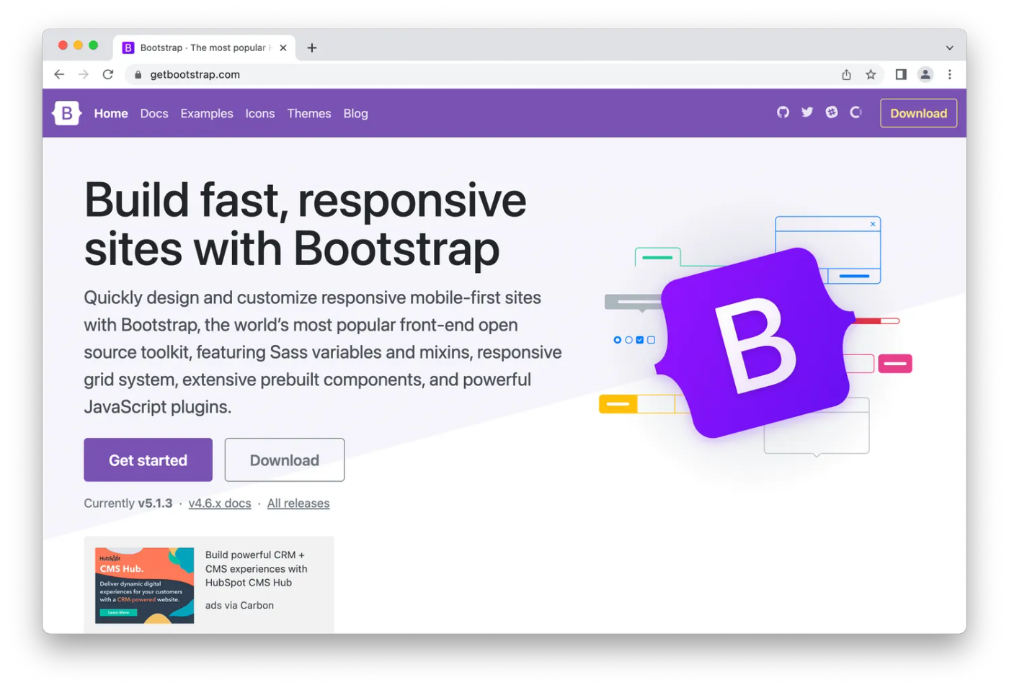1009x690 pixels.
Task: Switch to the Docs navigation item
Action: [154, 113]
